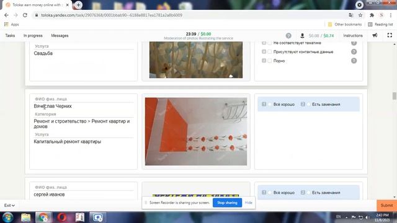The width and height of the screenshot is (397, 223).
Task: Open Chrome's three-dot menu
Action: pyautogui.click(x=391, y=15)
